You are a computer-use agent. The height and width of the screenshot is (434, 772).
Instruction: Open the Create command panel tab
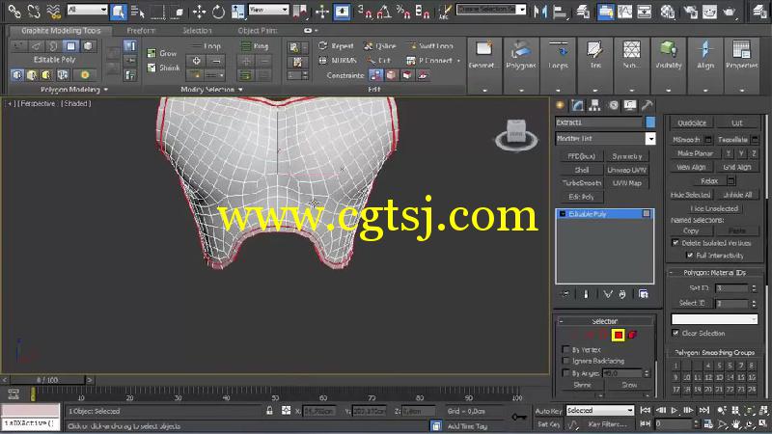(x=560, y=105)
